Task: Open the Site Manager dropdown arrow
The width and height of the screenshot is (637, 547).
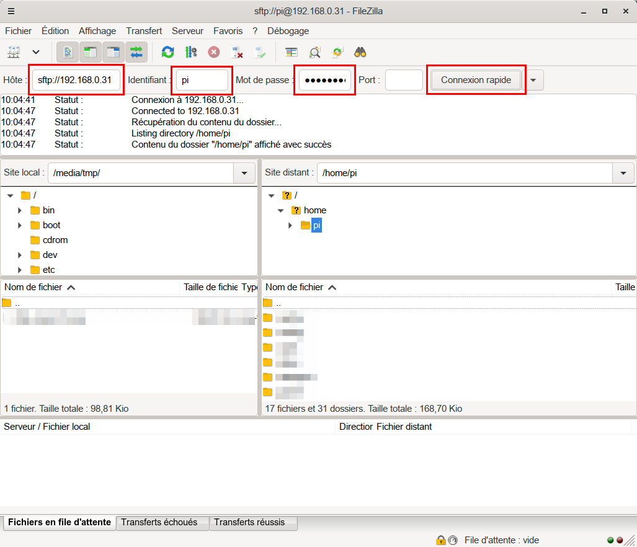Action: (x=36, y=52)
